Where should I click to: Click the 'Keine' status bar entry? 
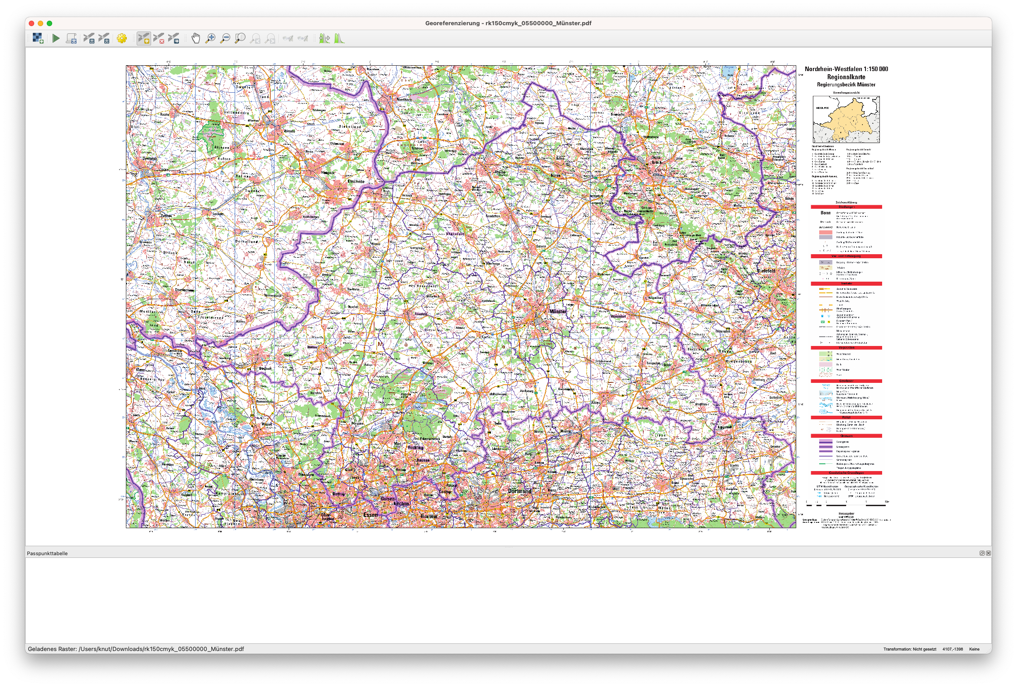pyautogui.click(x=974, y=649)
